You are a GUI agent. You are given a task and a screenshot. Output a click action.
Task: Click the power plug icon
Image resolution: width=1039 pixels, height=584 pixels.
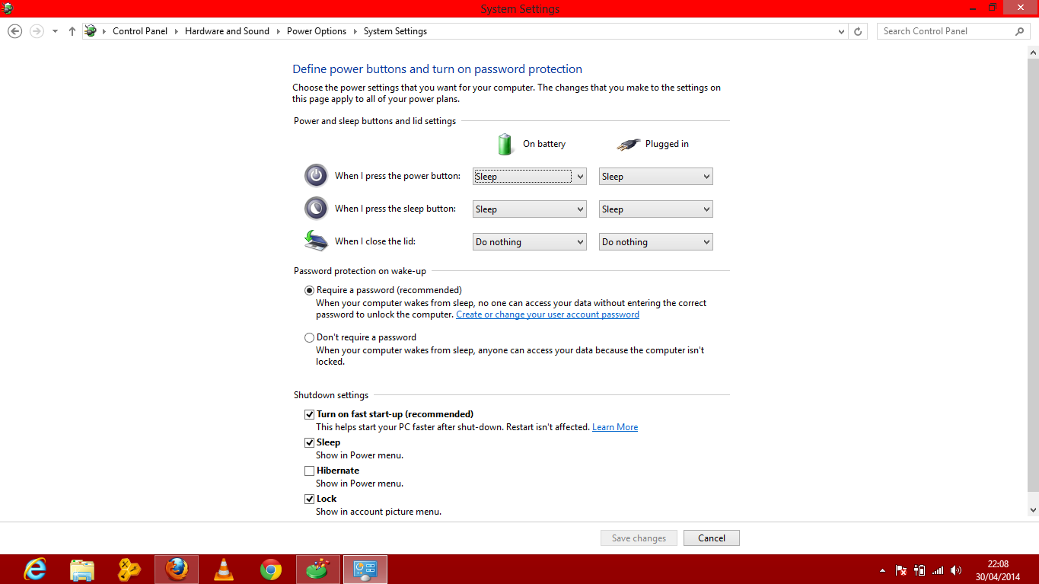629,144
